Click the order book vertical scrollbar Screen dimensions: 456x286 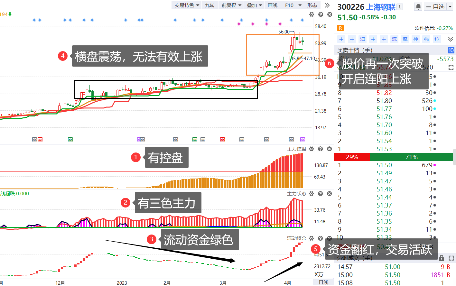(x=454, y=157)
